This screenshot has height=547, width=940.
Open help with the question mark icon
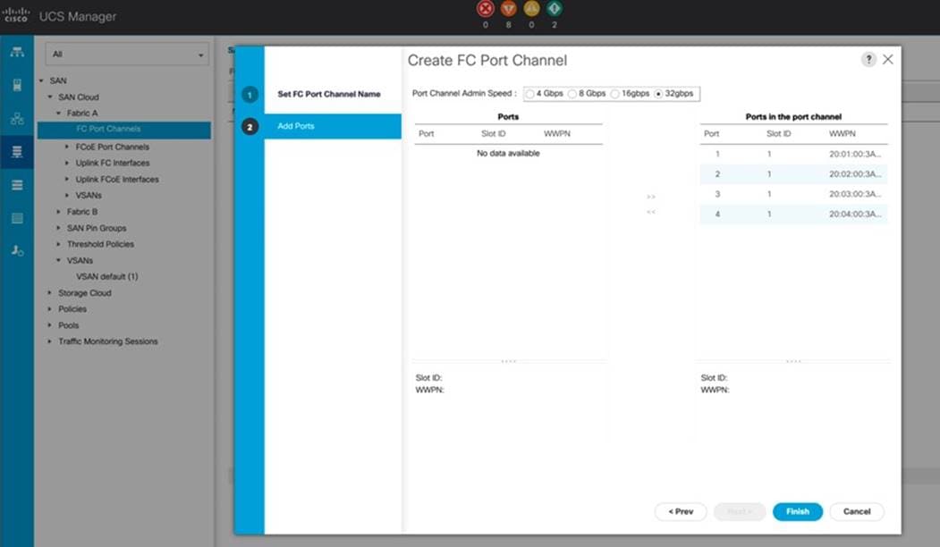click(x=868, y=59)
